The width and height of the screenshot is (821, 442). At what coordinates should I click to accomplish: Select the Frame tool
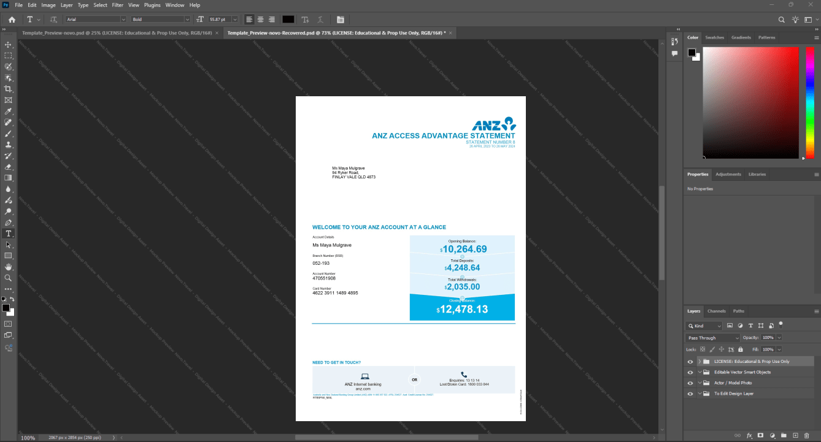[x=8, y=100]
